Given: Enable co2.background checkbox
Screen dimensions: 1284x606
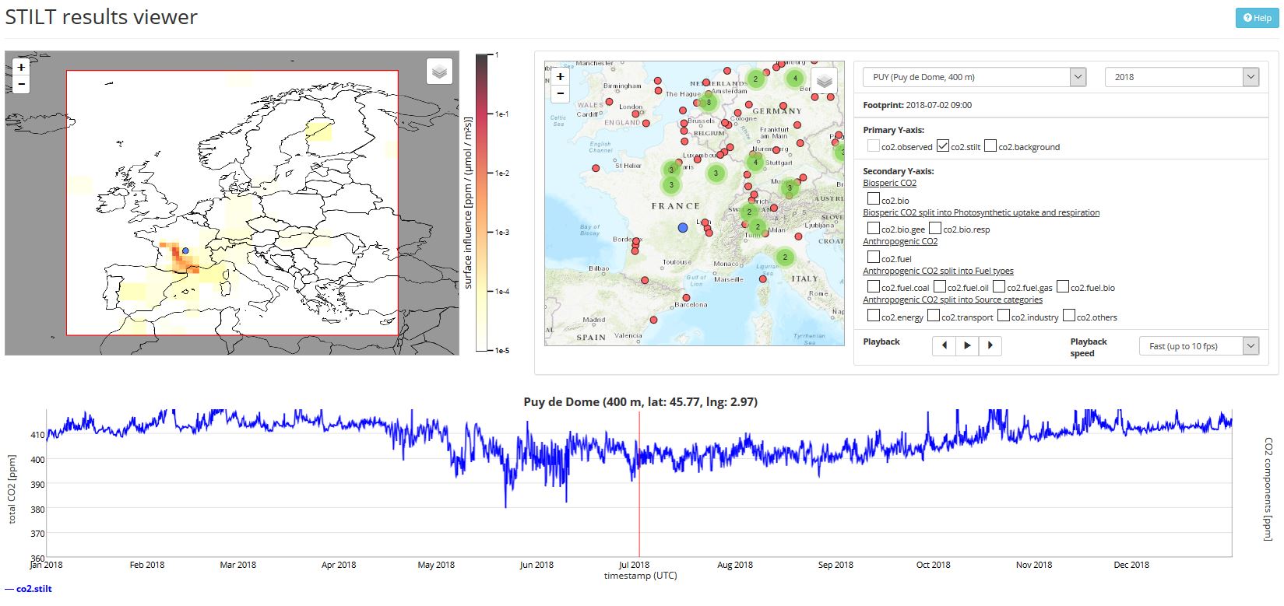Looking at the screenshot, I should tap(990, 145).
